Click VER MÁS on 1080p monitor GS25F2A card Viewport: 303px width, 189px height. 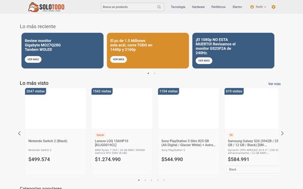coord(204,60)
